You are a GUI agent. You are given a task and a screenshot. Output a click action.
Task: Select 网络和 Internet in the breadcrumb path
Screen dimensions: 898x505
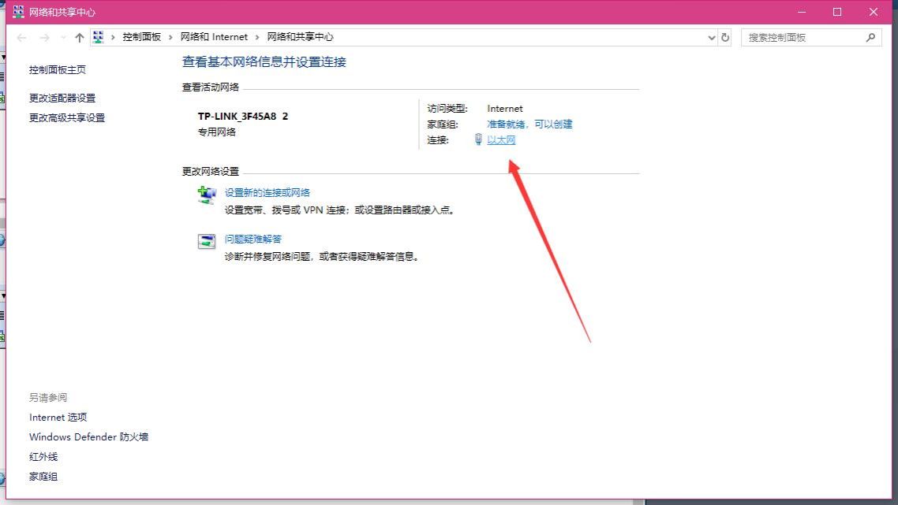214,37
